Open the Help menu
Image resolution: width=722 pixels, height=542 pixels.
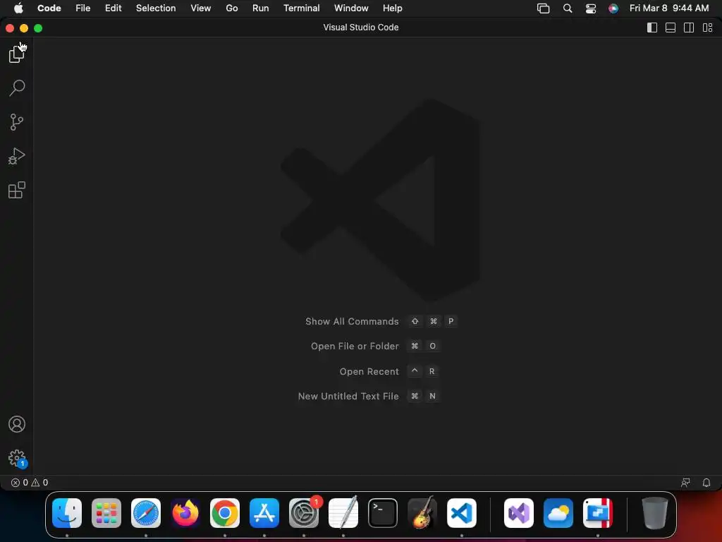pyautogui.click(x=392, y=8)
